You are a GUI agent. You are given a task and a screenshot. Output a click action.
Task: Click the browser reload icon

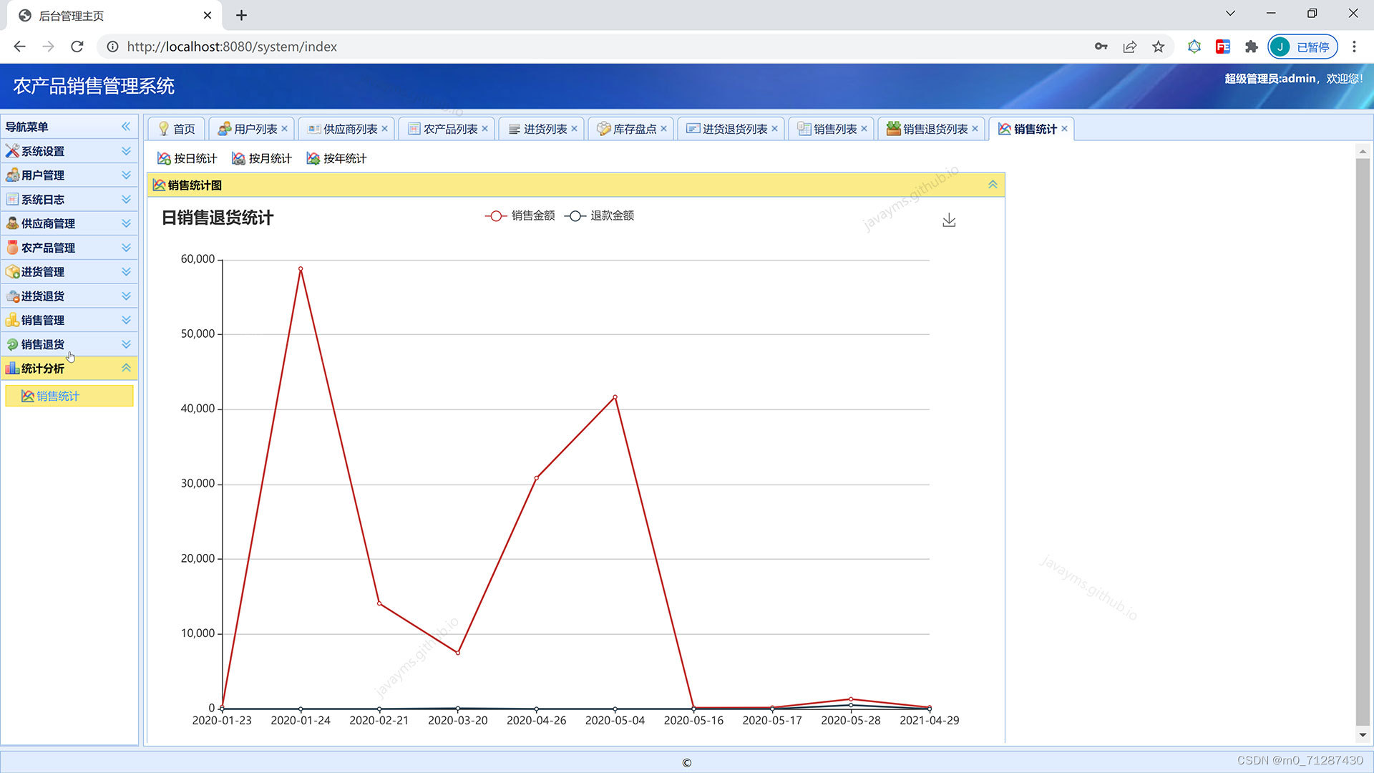click(77, 47)
